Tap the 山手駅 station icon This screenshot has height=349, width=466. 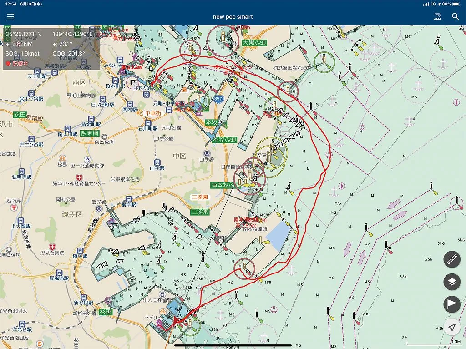(x=157, y=162)
